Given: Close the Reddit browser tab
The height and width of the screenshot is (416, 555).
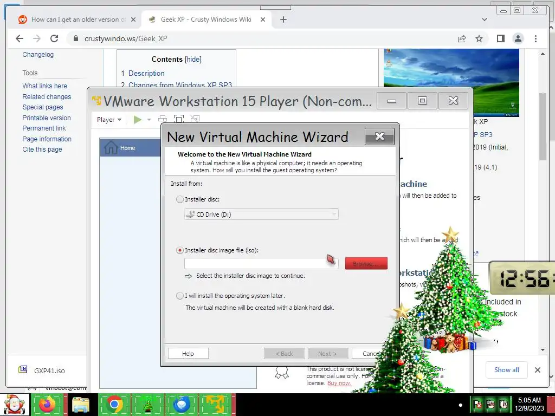Looking at the screenshot, I should tap(133, 19).
